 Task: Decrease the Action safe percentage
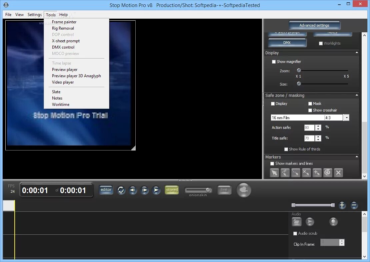coord(318,129)
